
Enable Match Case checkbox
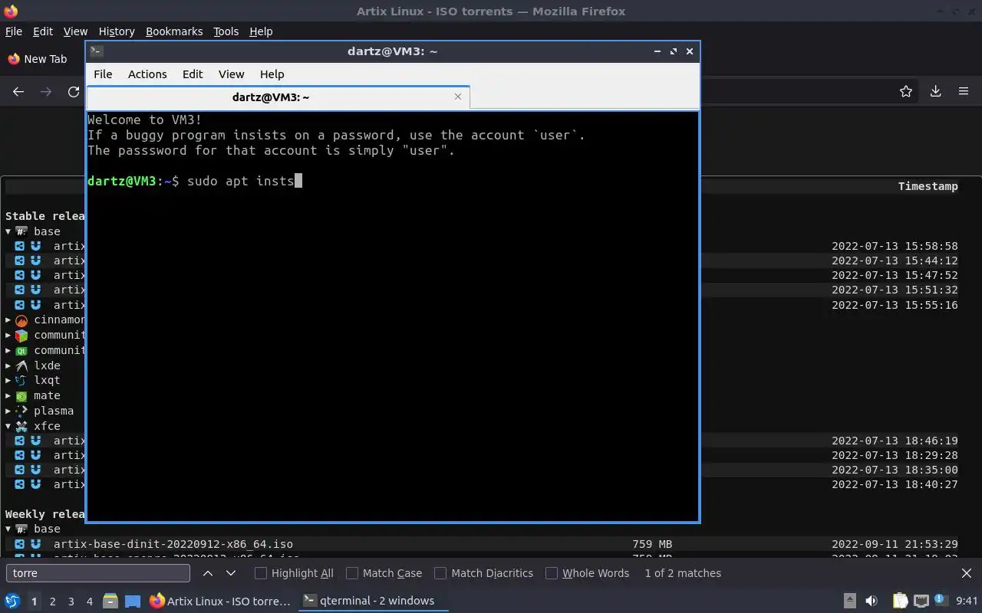(x=352, y=573)
